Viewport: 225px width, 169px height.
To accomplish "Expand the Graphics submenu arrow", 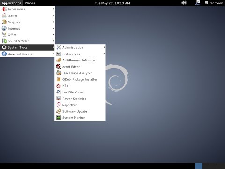I will pyautogui.click(x=53, y=22).
